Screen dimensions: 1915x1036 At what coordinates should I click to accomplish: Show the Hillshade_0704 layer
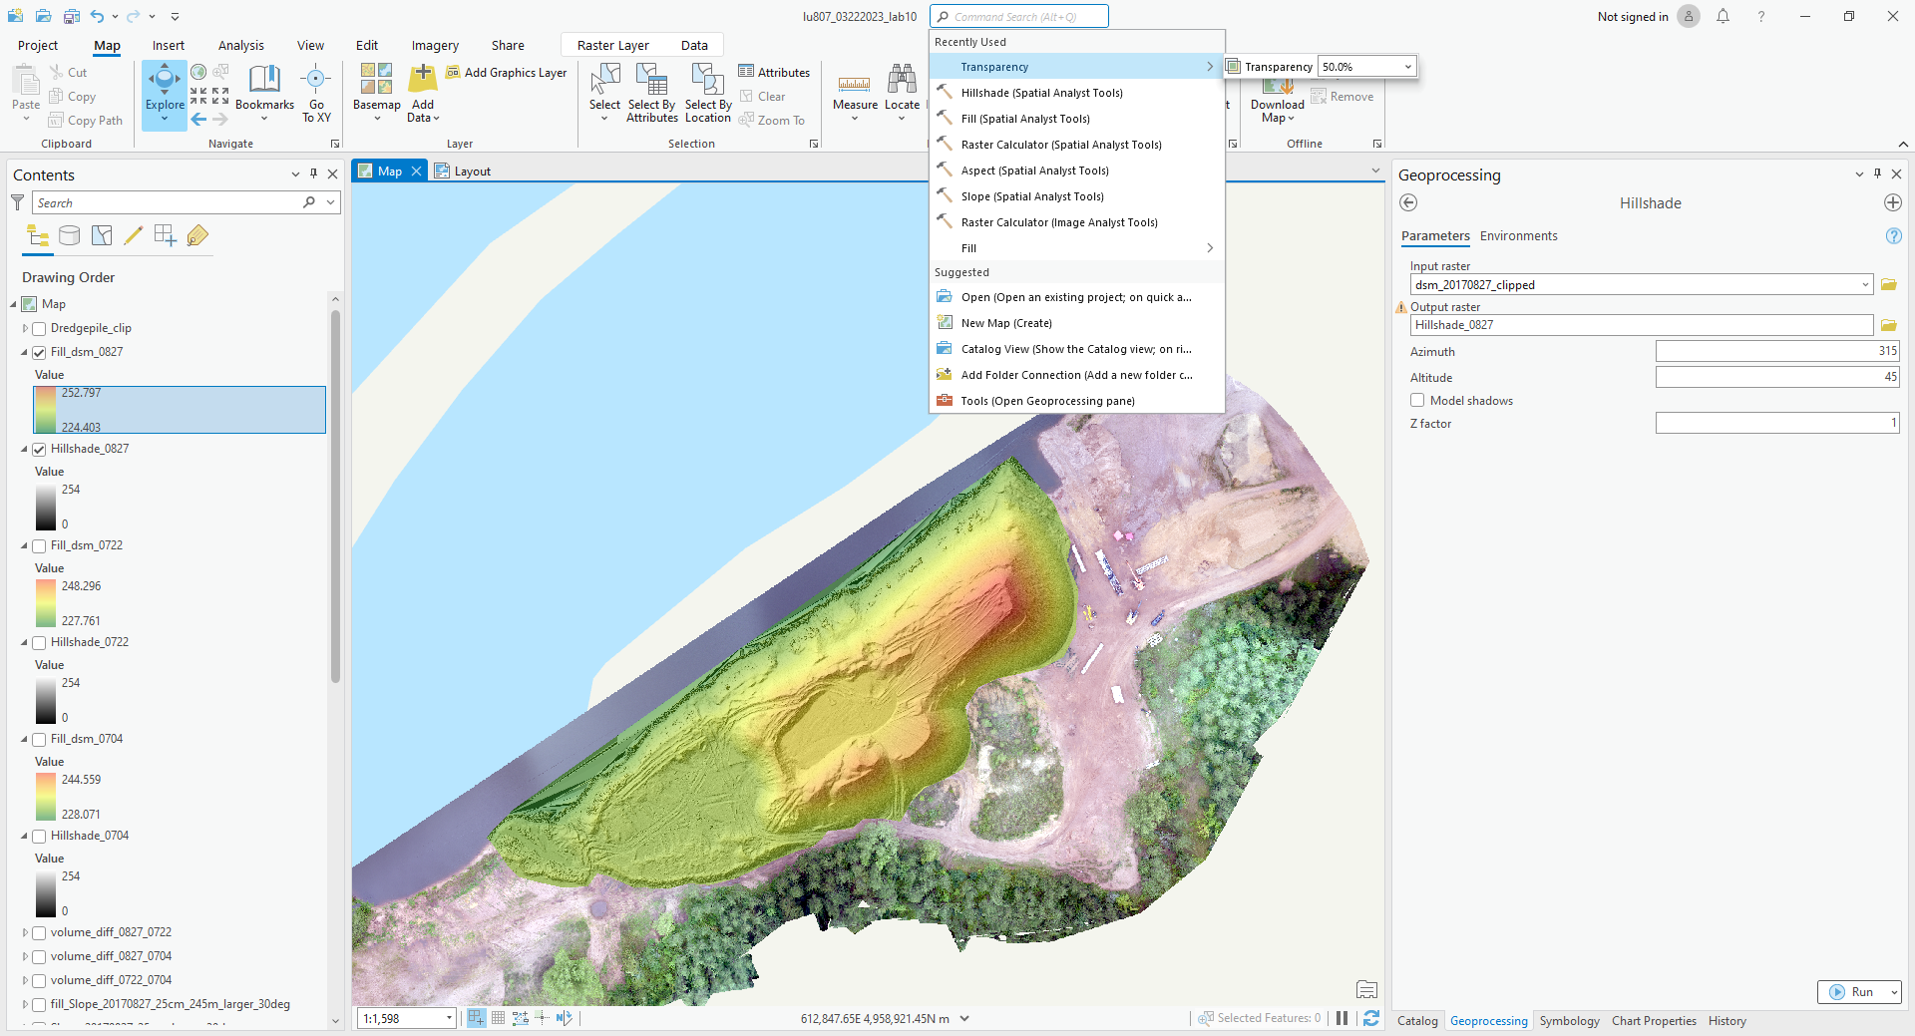39,836
